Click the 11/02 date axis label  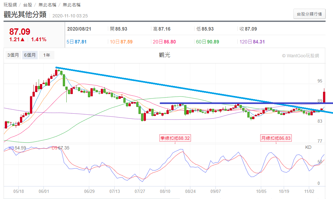coord(309,191)
